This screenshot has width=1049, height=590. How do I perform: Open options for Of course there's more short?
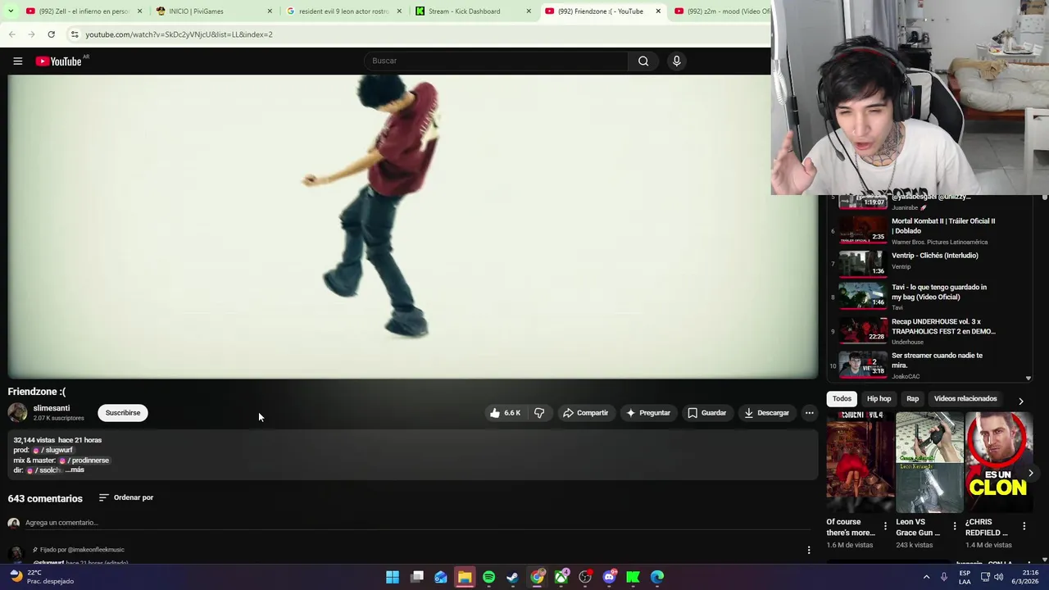point(885,526)
